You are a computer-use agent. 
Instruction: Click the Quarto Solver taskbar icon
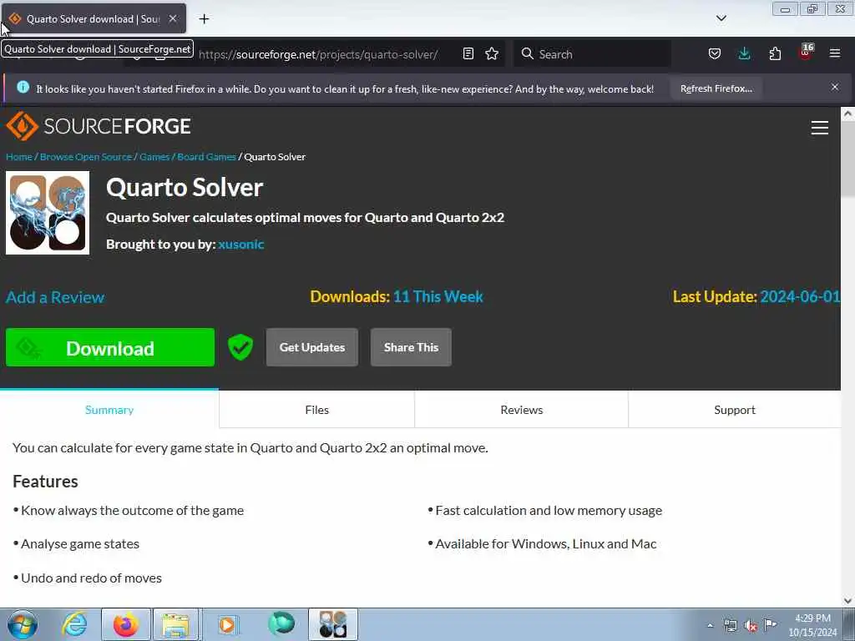tap(333, 624)
